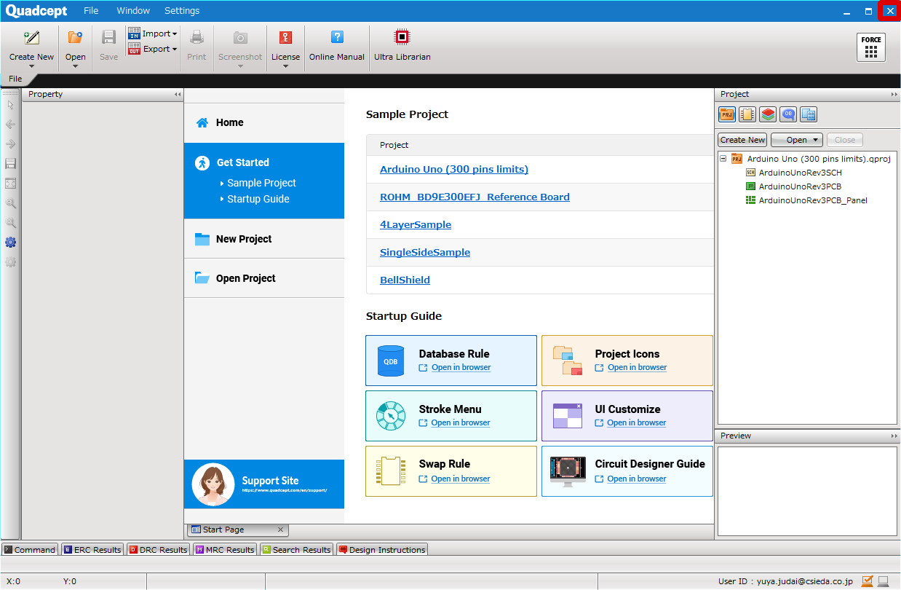The width and height of the screenshot is (901, 590).
Task: Collapse the Preview panel arrows
Action: tap(894, 436)
